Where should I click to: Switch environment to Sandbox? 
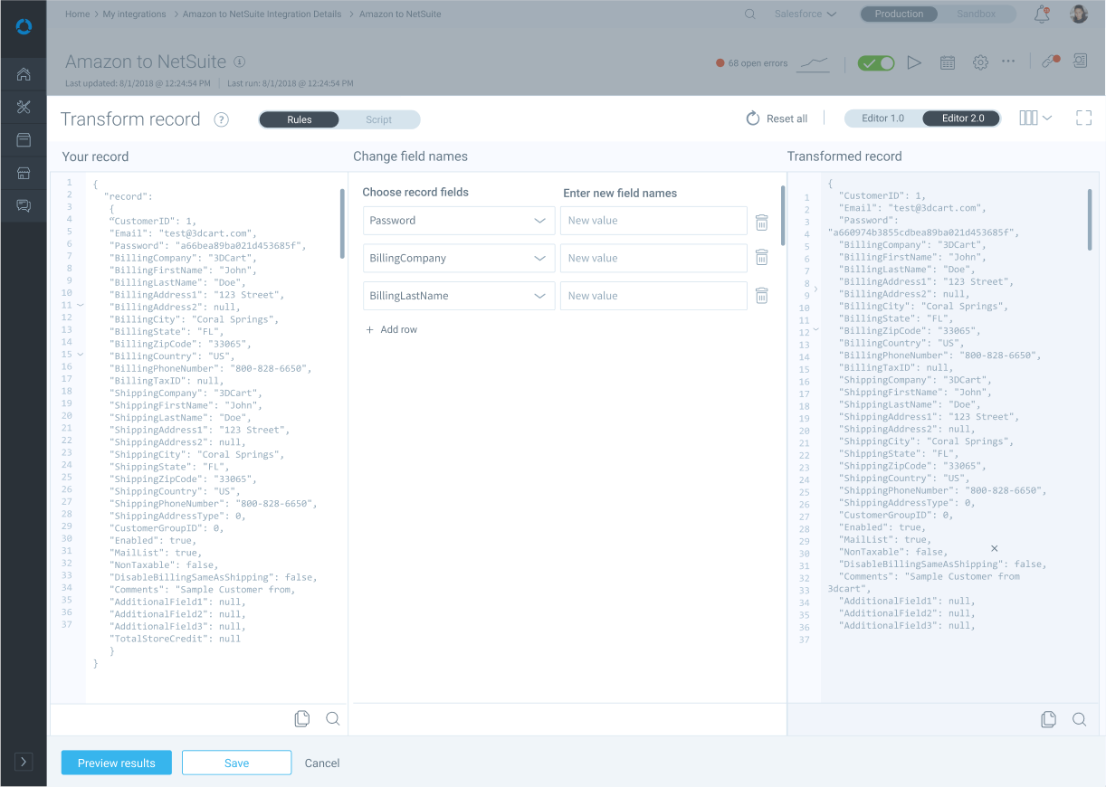[976, 14]
